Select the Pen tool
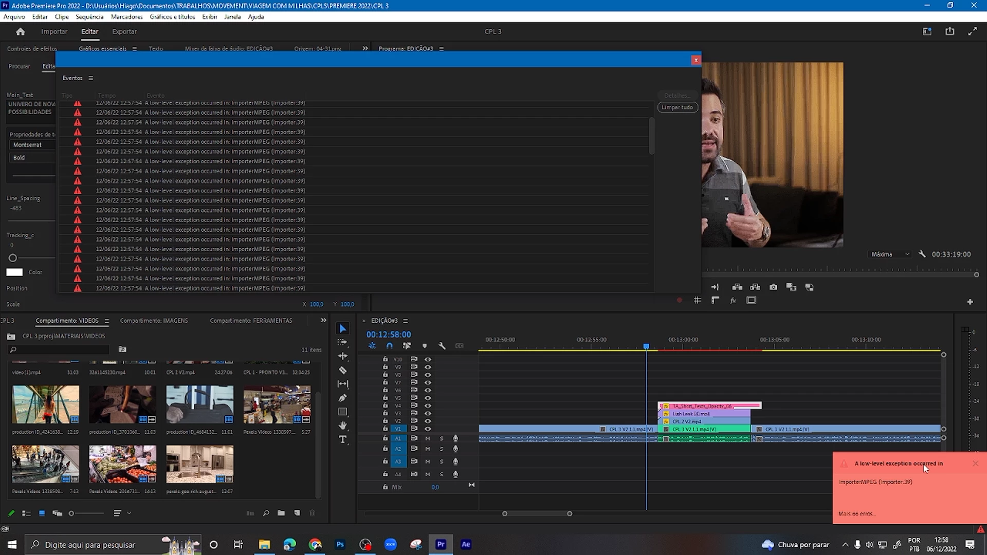987x555 pixels. tap(343, 398)
